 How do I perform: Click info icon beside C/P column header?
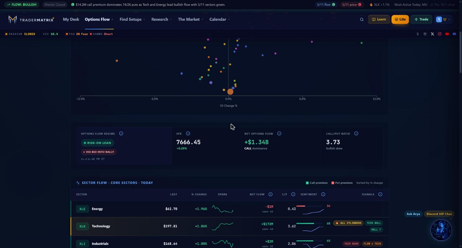(293, 194)
